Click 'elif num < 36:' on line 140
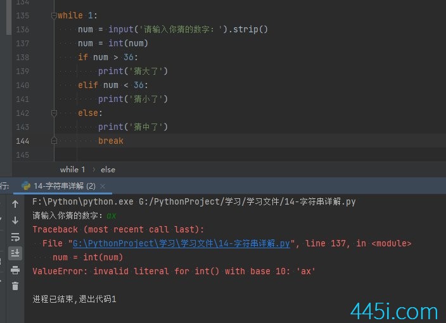The width and height of the screenshot is (446, 323). [113, 85]
